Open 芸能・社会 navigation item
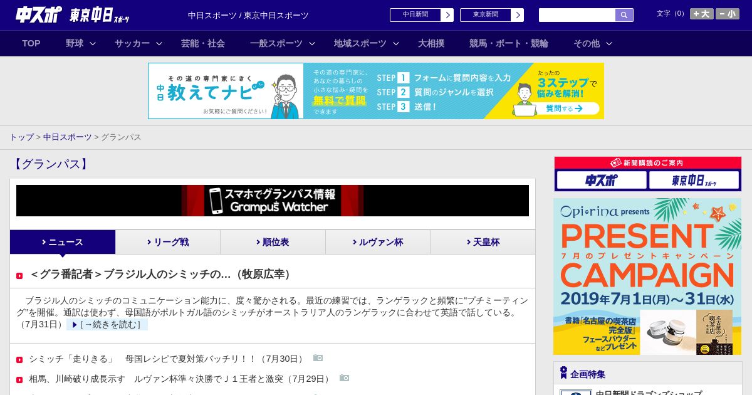This screenshot has width=752, height=395. [x=203, y=43]
